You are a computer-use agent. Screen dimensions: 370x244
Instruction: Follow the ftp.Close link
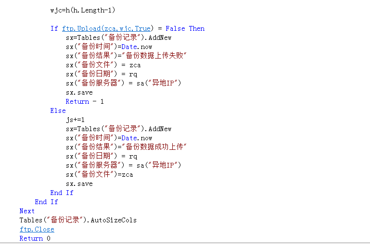37,229
